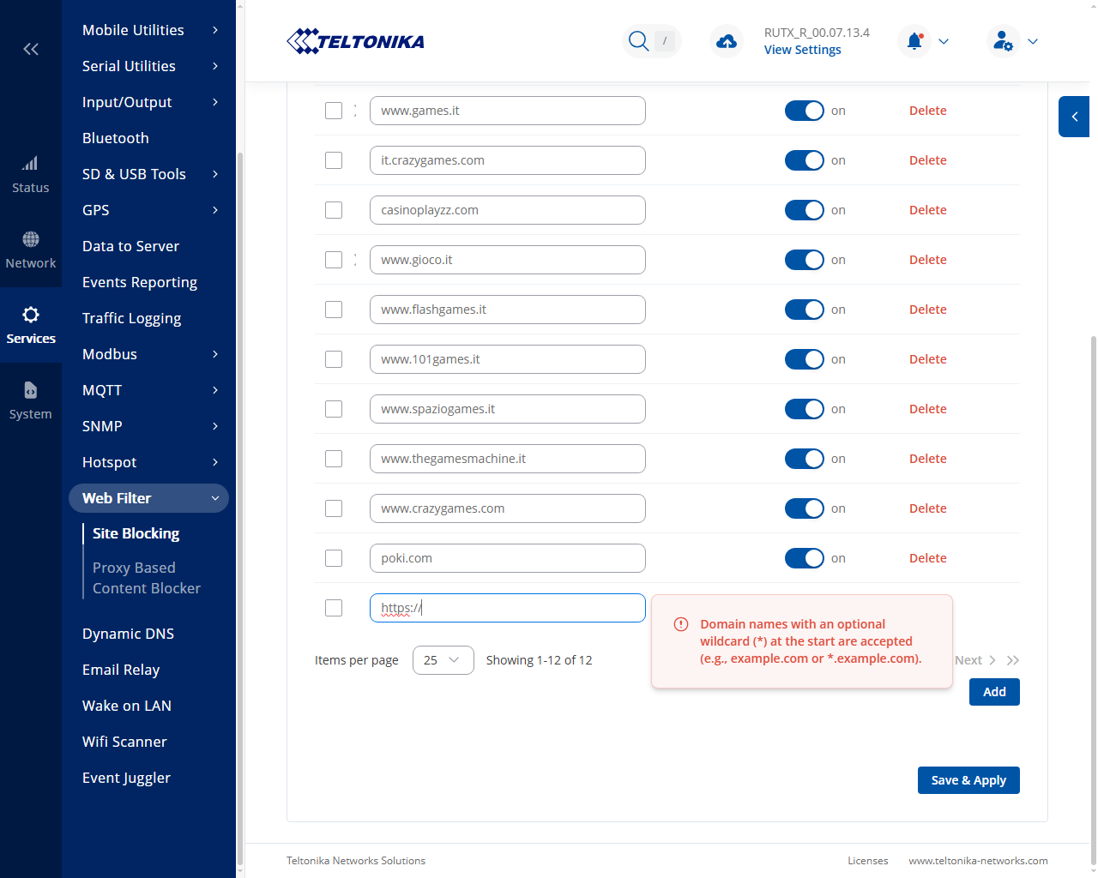
Task: Collapse the sidebar with double-chevron icon
Action: tap(31, 49)
